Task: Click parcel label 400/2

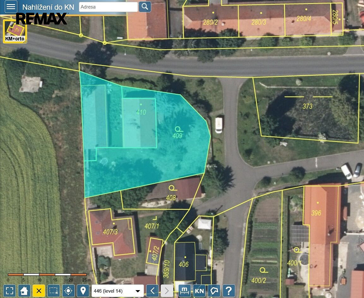Action: (x=259, y=280)
